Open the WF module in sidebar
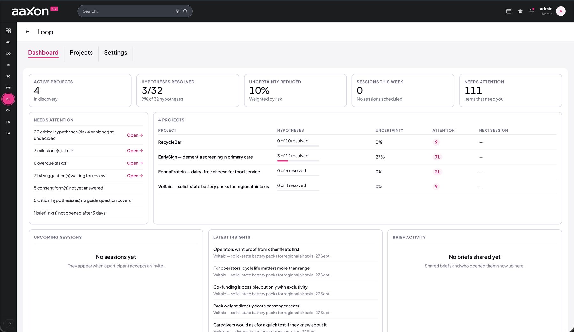 (x=8, y=88)
